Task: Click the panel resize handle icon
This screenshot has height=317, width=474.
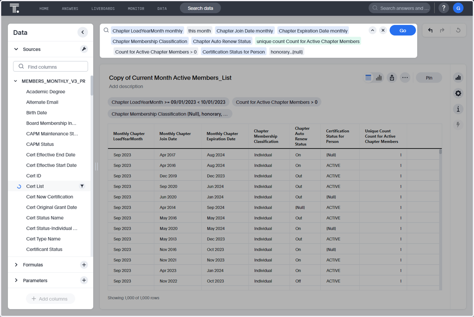Action: click(96, 167)
